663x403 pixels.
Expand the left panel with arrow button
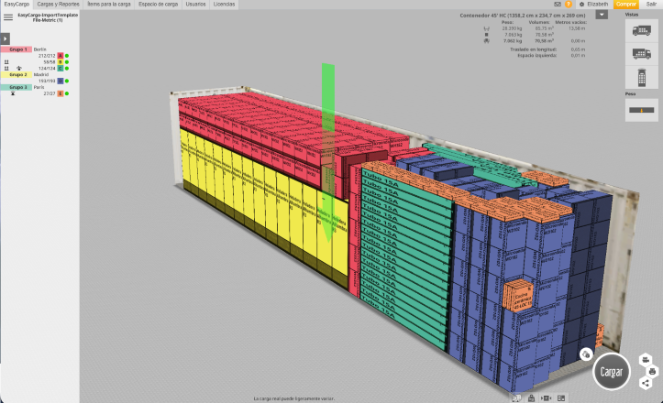(6, 38)
